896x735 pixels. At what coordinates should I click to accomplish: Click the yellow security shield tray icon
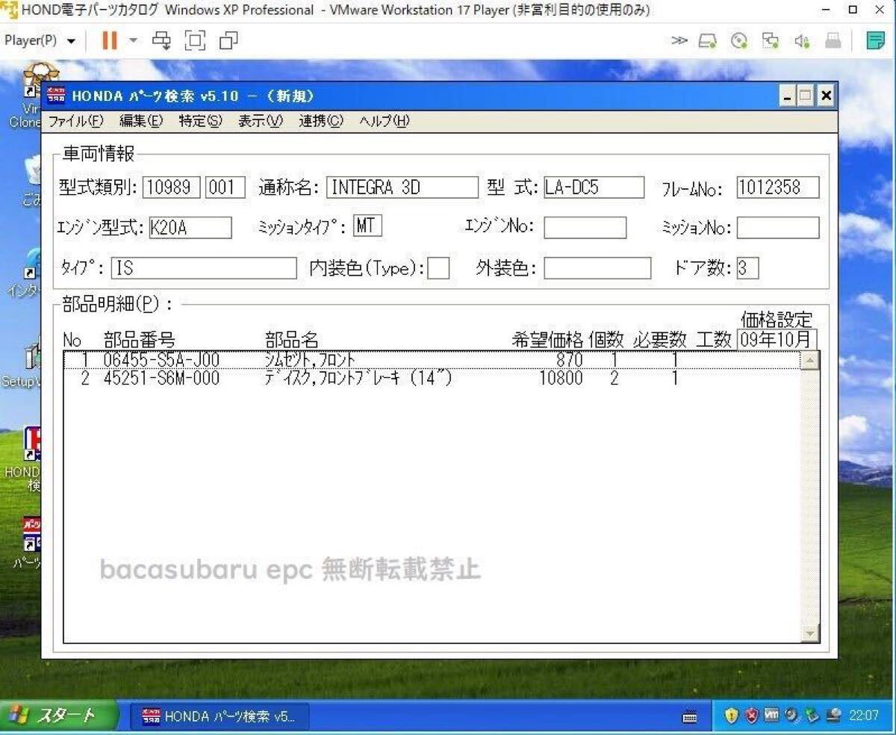click(731, 716)
